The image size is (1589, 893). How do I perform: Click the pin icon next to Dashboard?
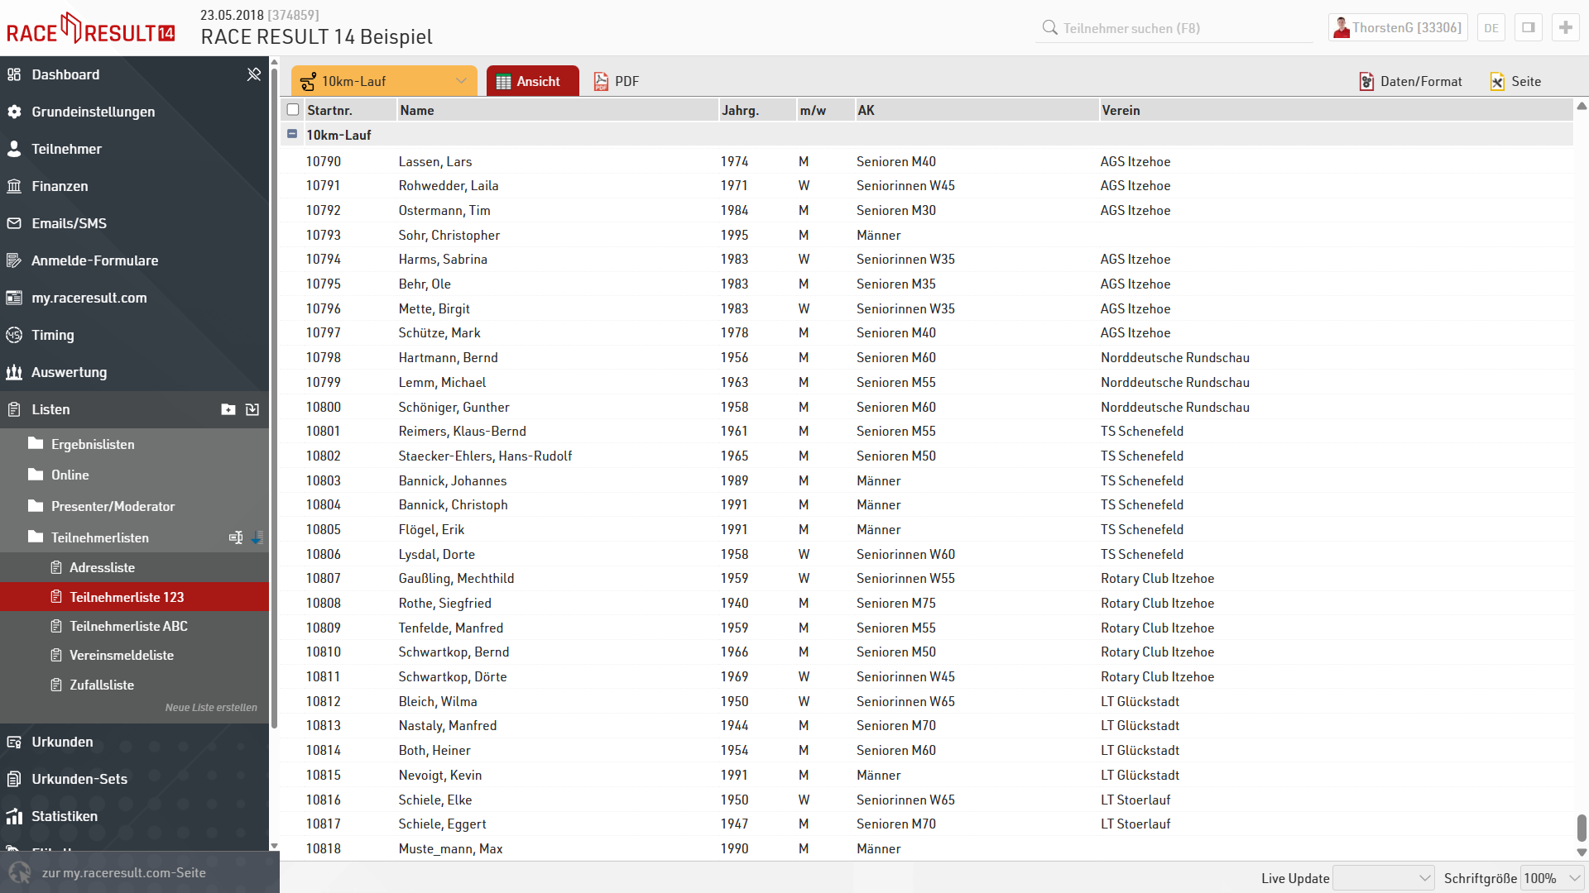(253, 74)
